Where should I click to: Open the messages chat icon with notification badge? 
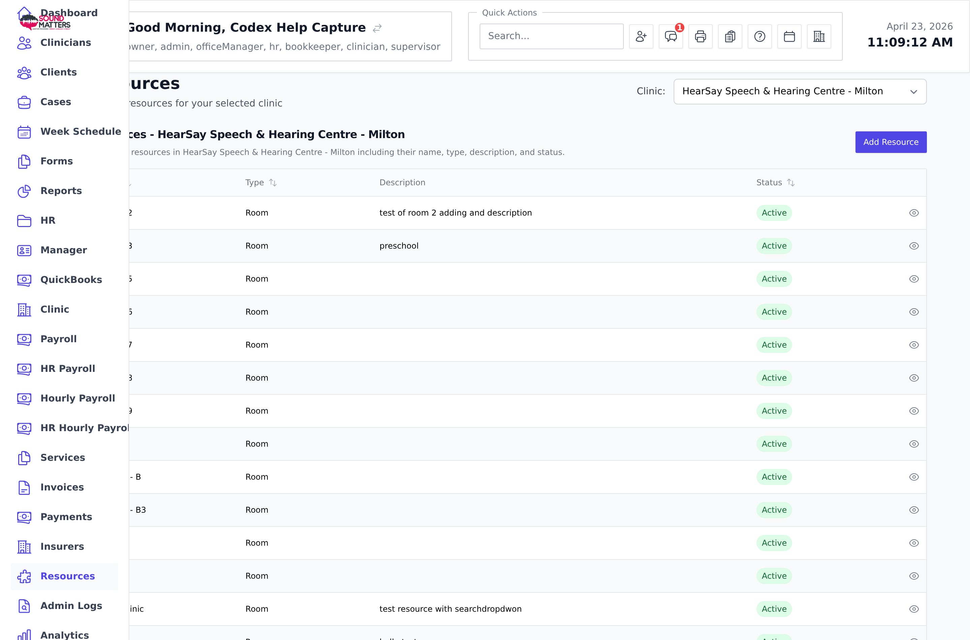tap(671, 36)
